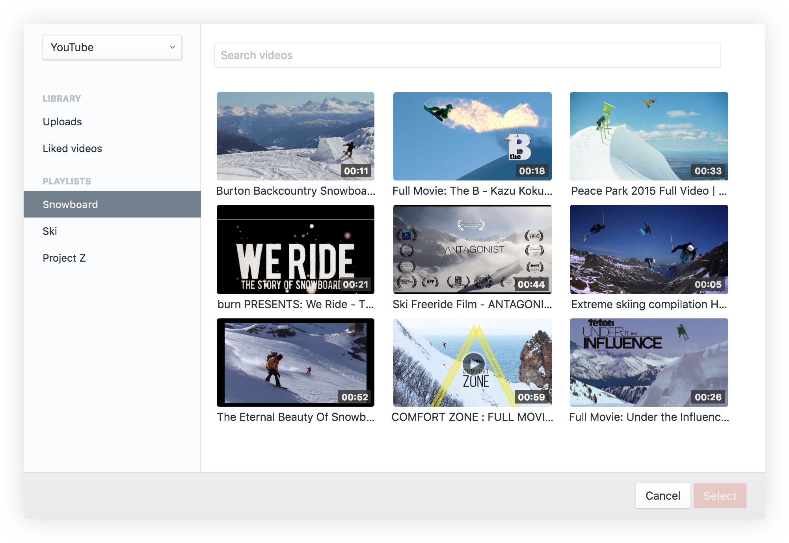Viewport: 789px width, 543px height.
Task: Click the Extreme skiing compilation thumbnail
Action: pyautogui.click(x=649, y=249)
